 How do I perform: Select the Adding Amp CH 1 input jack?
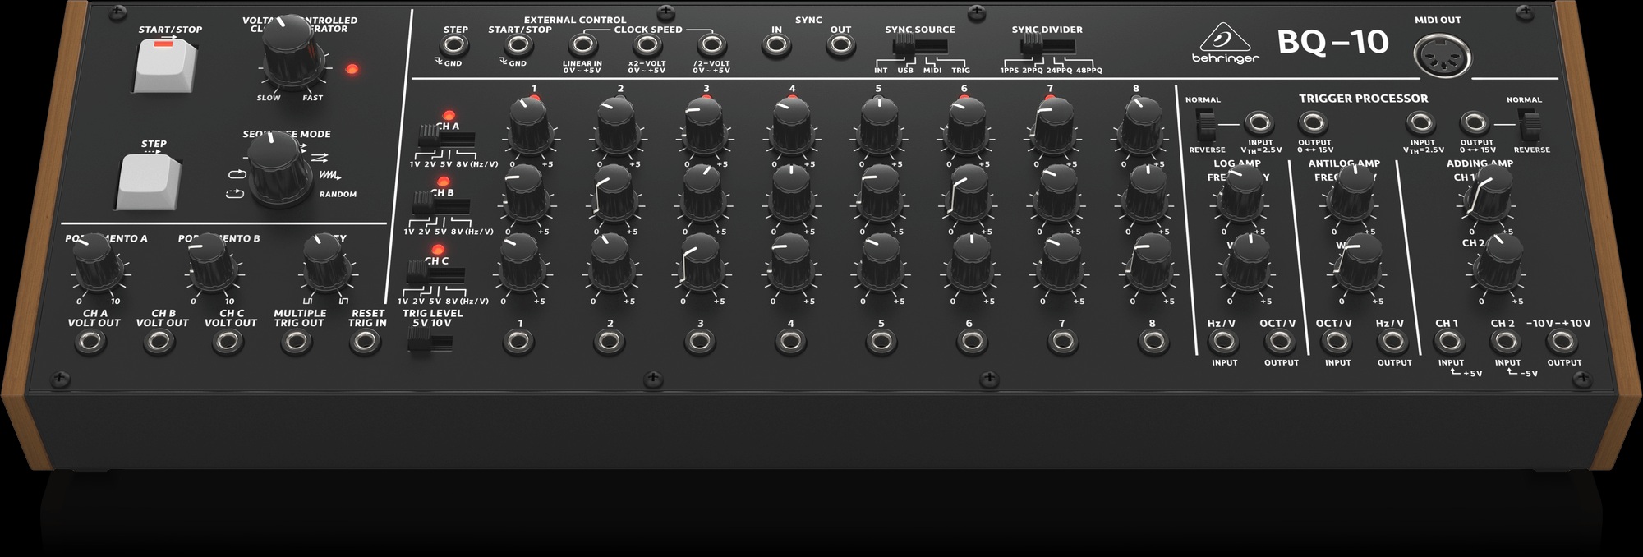(1449, 343)
